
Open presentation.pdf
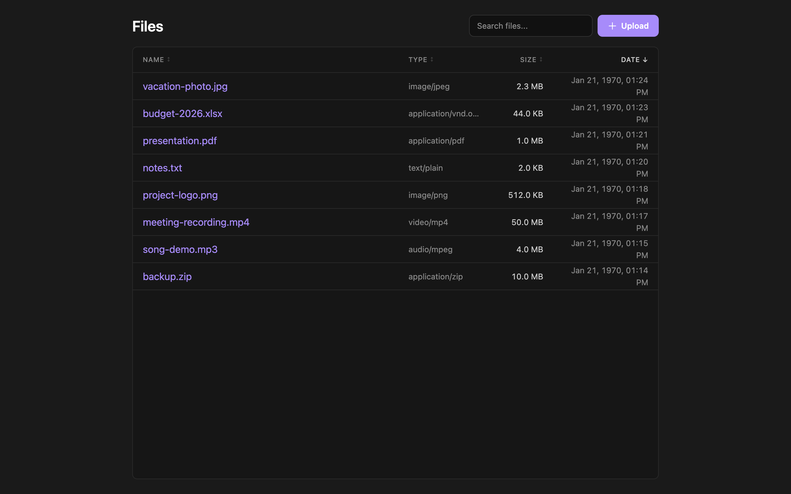point(180,140)
